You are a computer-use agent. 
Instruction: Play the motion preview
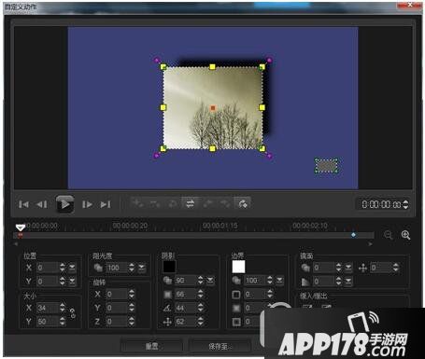(x=64, y=204)
